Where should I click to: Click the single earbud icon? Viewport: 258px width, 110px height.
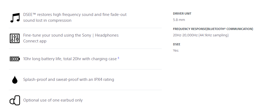point(15,100)
